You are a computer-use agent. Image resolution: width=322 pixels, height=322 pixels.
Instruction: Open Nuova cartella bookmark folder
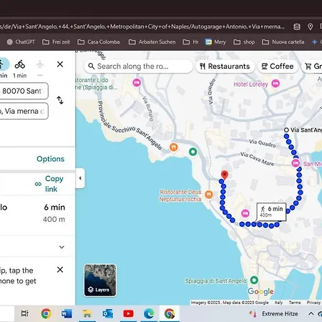tap(283, 42)
